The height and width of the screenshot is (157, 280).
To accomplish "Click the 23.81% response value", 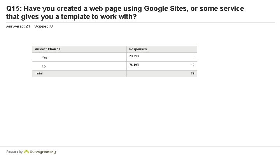I will pyautogui.click(x=134, y=56).
